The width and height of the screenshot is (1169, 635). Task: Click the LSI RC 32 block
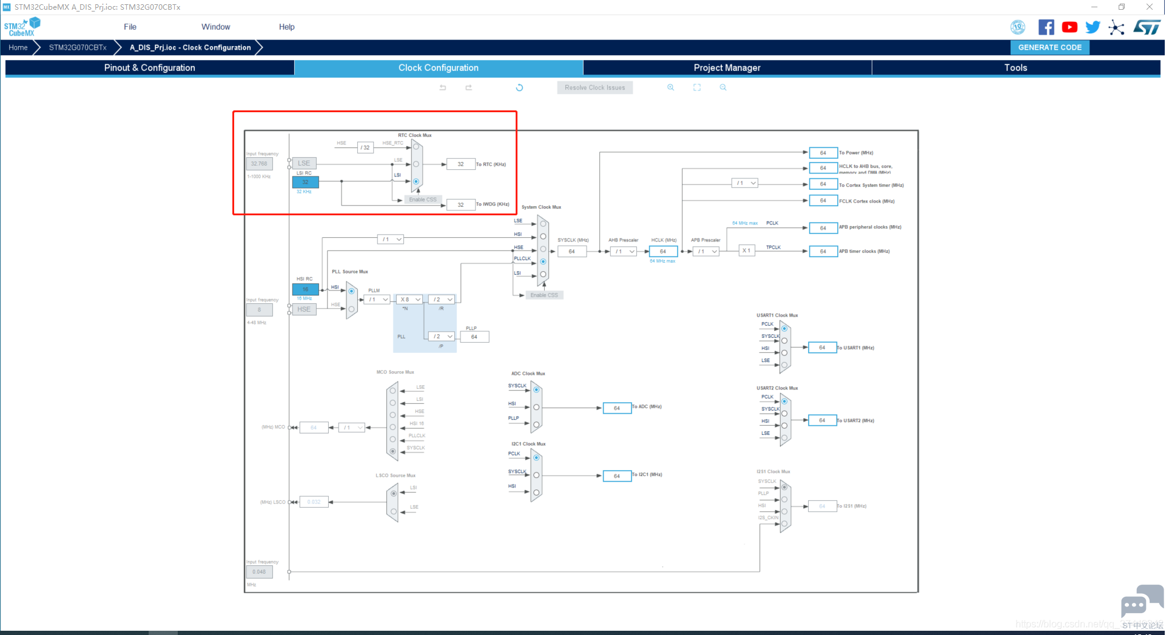[x=305, y=182]
